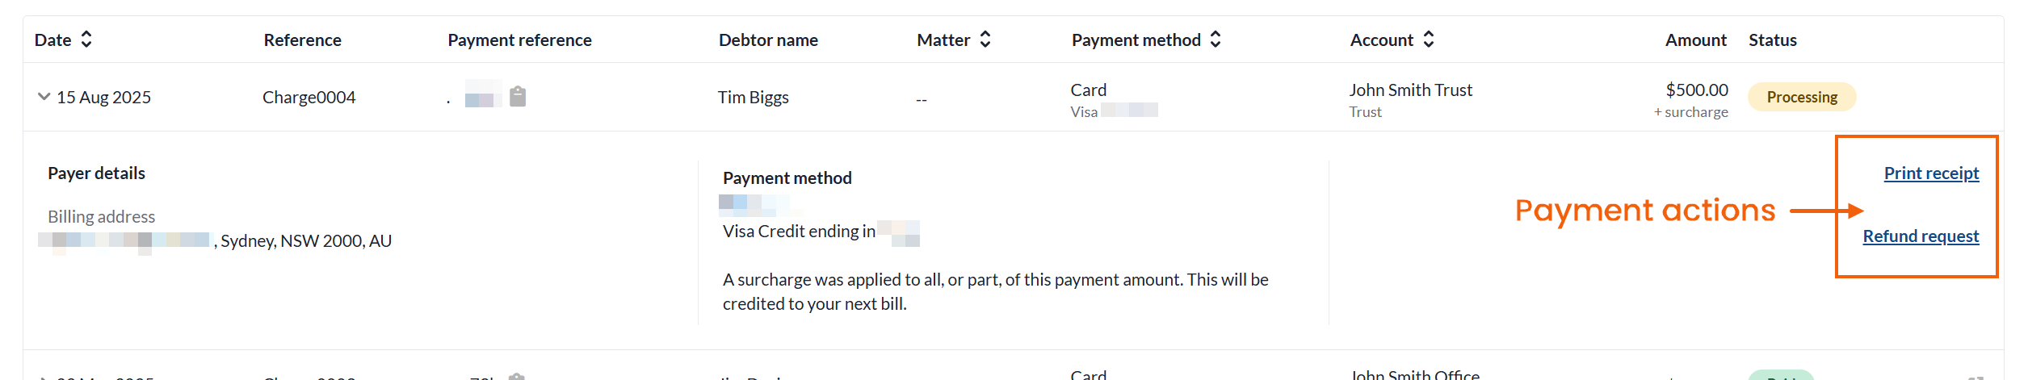Viewport: 2028px width, 380px height.
Task: Click the Print receipt link
Action: pyautogui.click(x=1931, y=173)
